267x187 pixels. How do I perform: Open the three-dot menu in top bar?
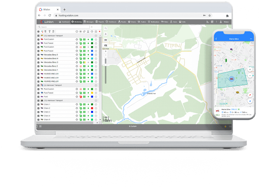click(216, 22)
